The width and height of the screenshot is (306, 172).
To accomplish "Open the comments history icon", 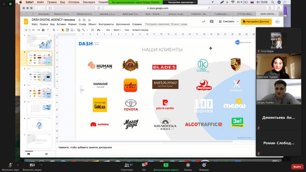I will pyautogui.click(x=212, y=22).
